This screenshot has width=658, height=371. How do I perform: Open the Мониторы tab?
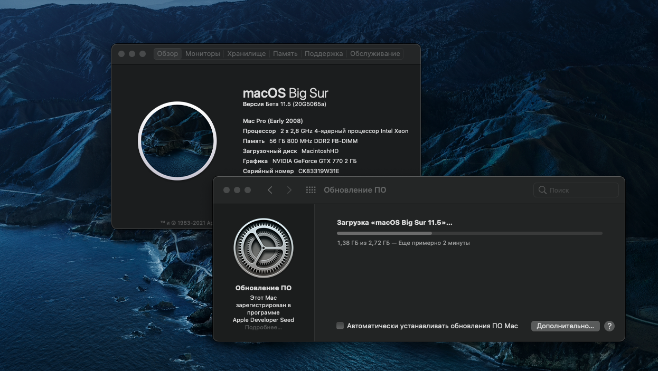(203, 54)
